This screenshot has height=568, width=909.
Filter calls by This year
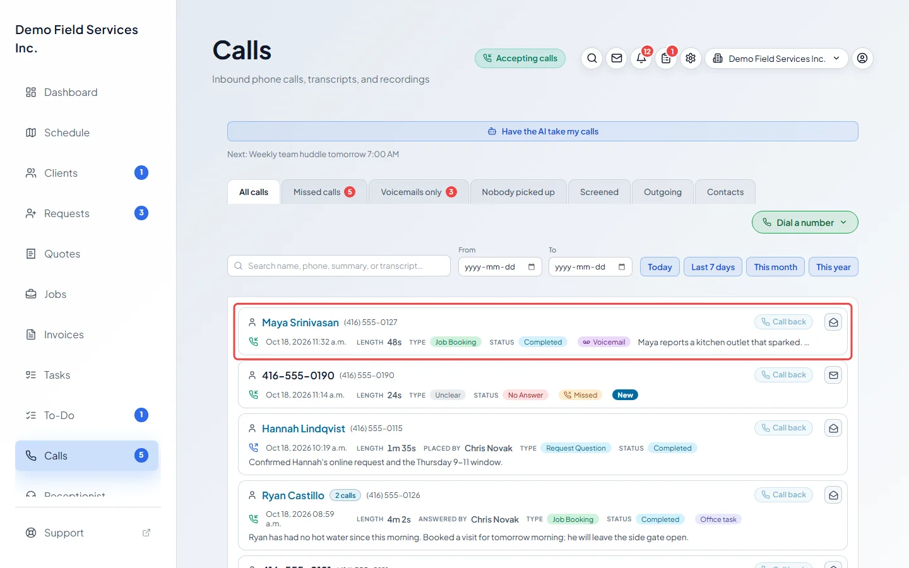point(833,267)
